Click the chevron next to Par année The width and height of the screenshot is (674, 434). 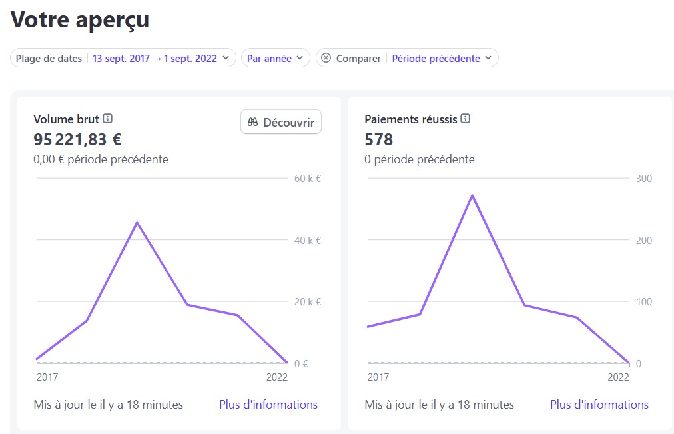pos(299,58)
